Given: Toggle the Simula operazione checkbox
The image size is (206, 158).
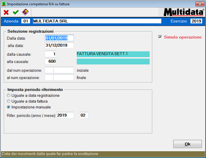Looking at the screenshot, I should (160, 37).
